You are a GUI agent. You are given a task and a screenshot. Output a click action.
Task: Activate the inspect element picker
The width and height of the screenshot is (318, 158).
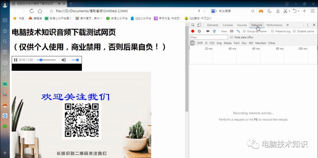pos(193,25)
